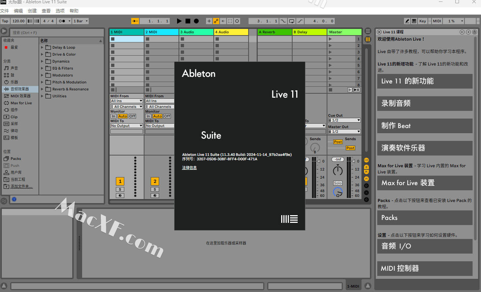
Task: Arm the Arrangement Record button
Action: pyautogui.click(x=196, y=21)
